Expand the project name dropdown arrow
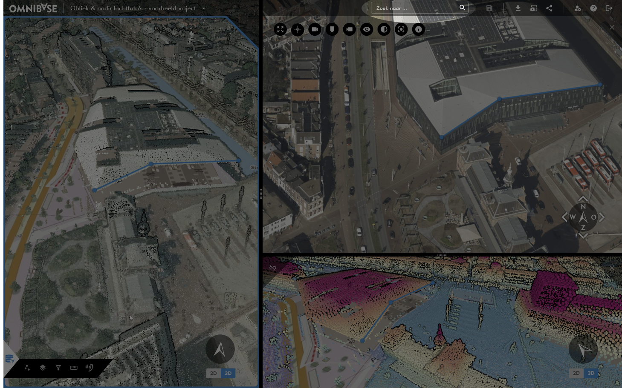 click(203, 9)
